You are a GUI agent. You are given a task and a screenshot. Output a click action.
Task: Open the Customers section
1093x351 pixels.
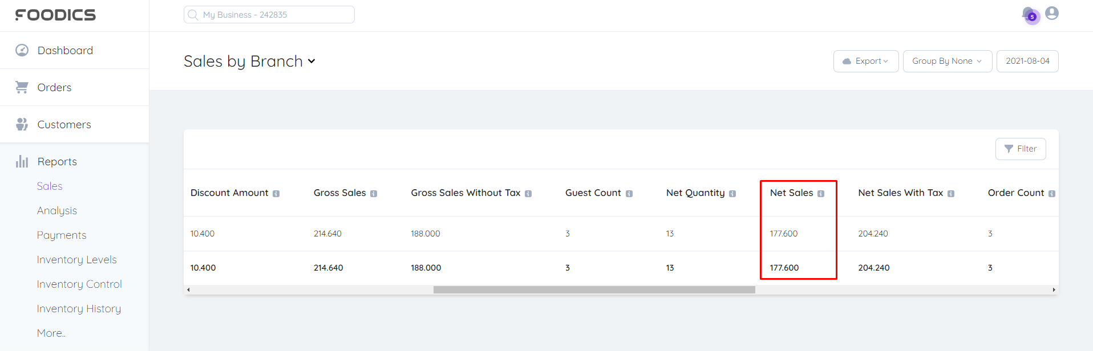pos(64,124)
